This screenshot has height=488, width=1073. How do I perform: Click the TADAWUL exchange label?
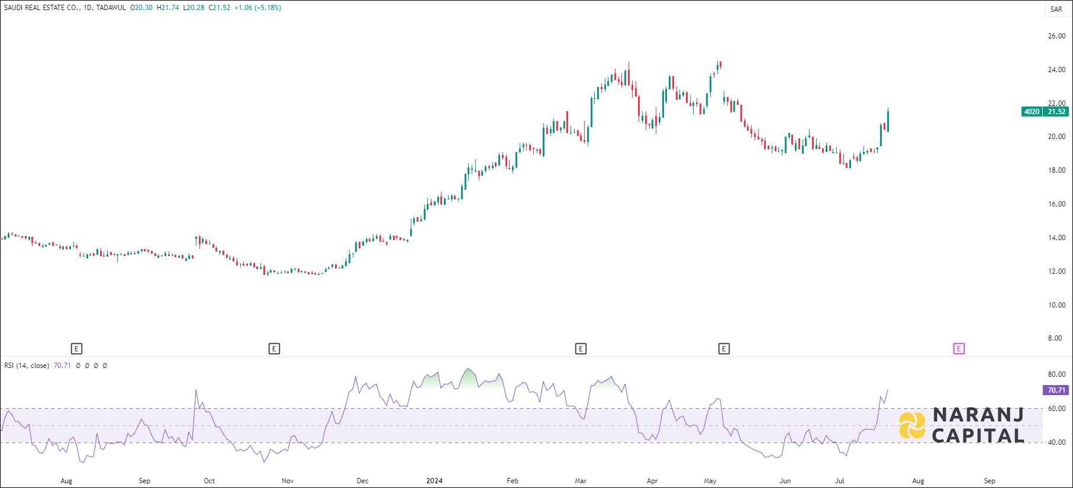pyautogui.click(x=111, y=8)
